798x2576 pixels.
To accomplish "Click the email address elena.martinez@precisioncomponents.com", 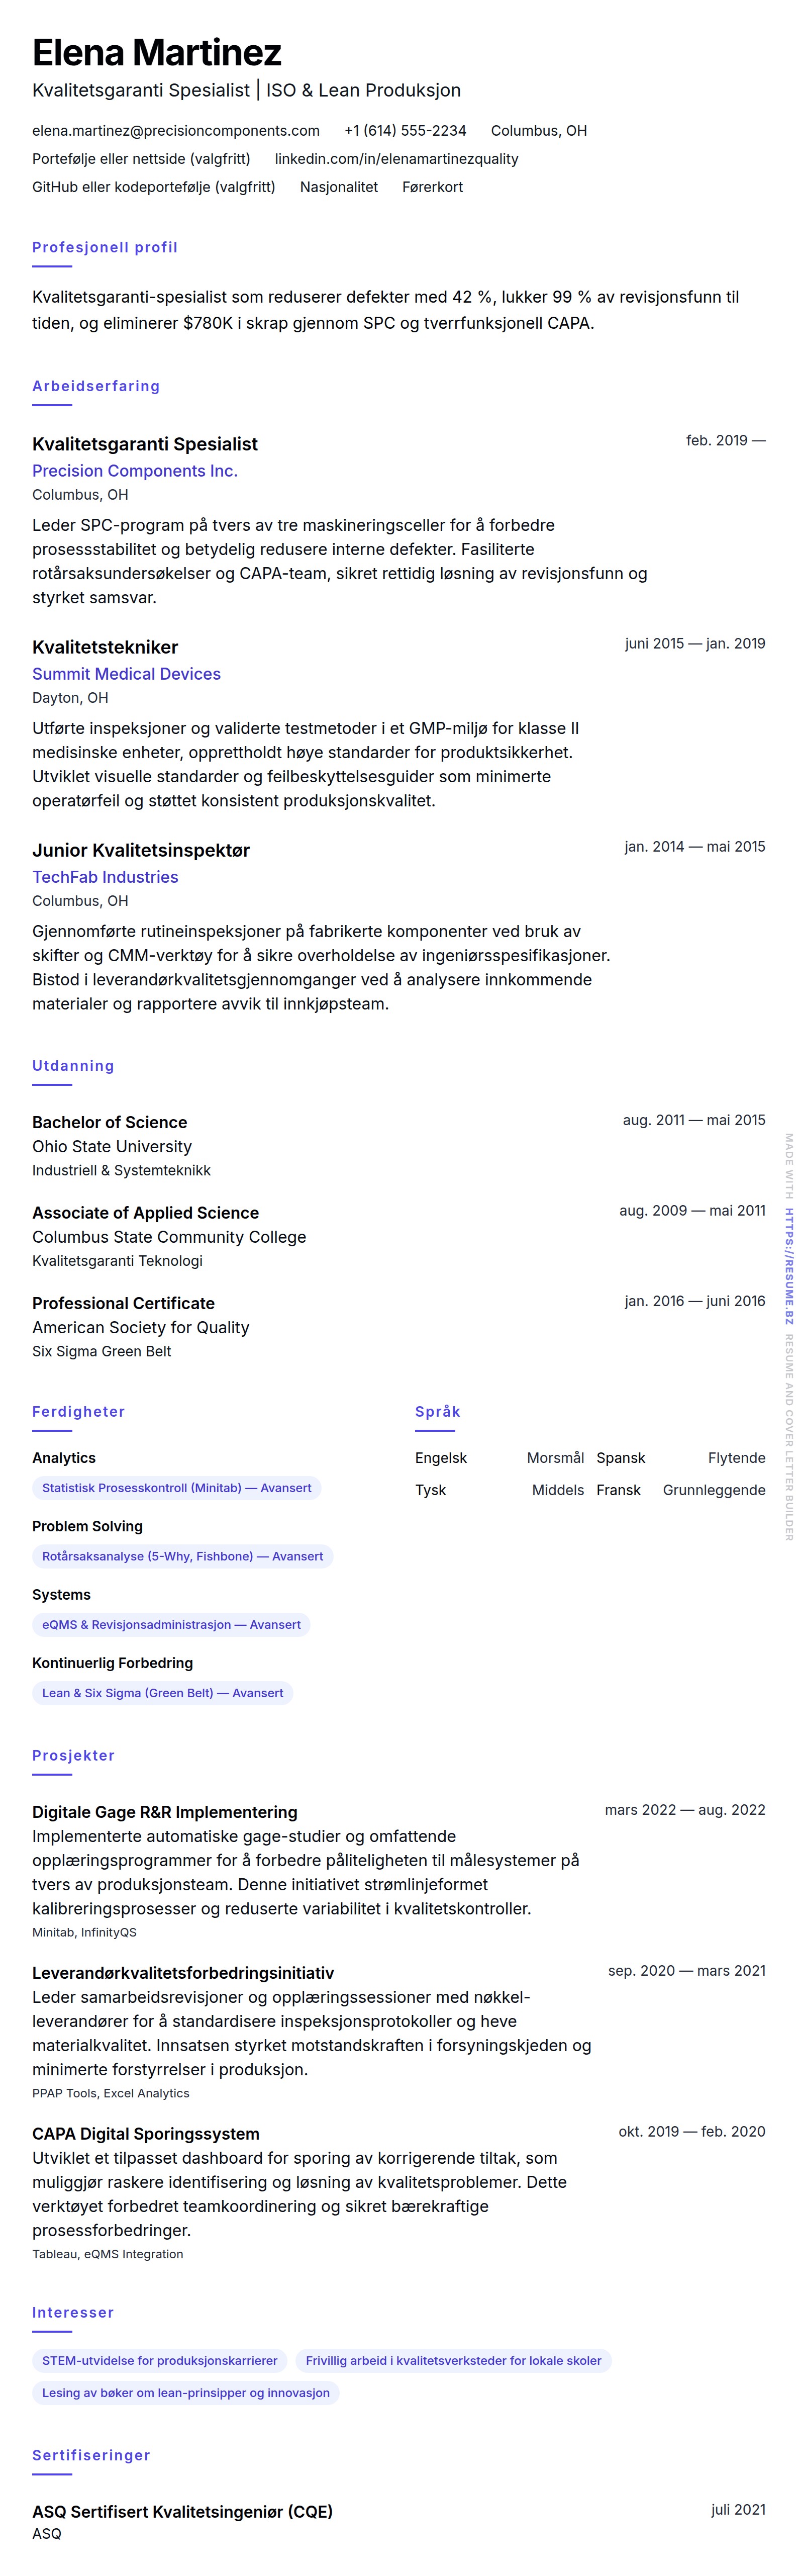I will [x=176, y=131].
